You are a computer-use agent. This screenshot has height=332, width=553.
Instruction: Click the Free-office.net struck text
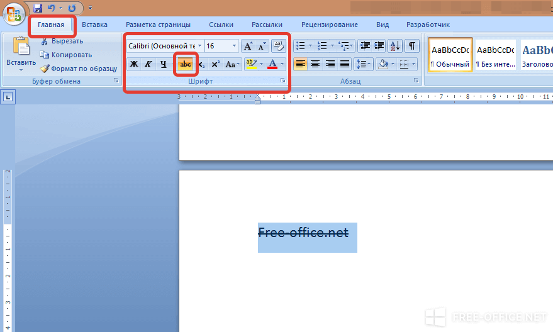303,233
